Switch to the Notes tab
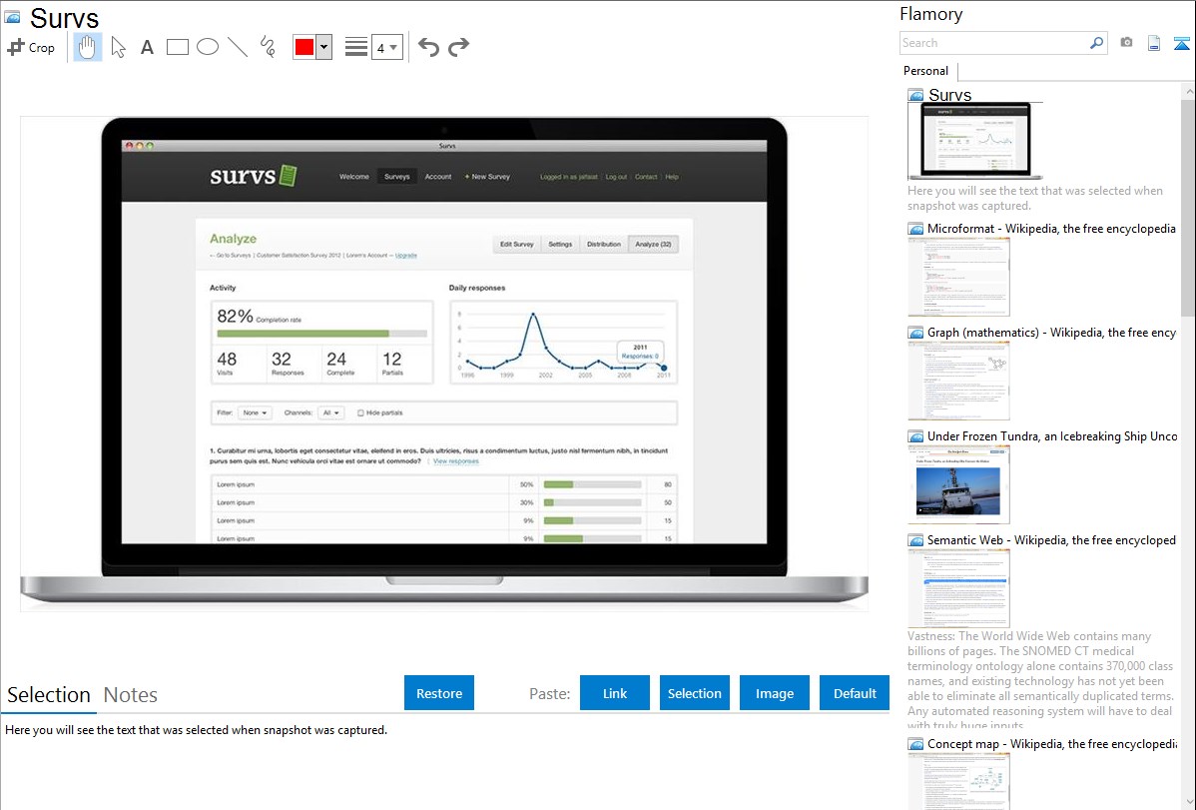 131,695
